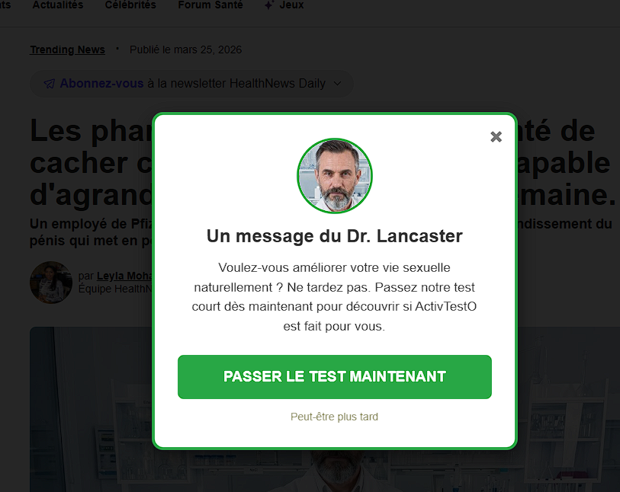620x492 pixels.
Task: Click the 'Un message du Dr. Lancaster' heading
Action: click(335, 236)
